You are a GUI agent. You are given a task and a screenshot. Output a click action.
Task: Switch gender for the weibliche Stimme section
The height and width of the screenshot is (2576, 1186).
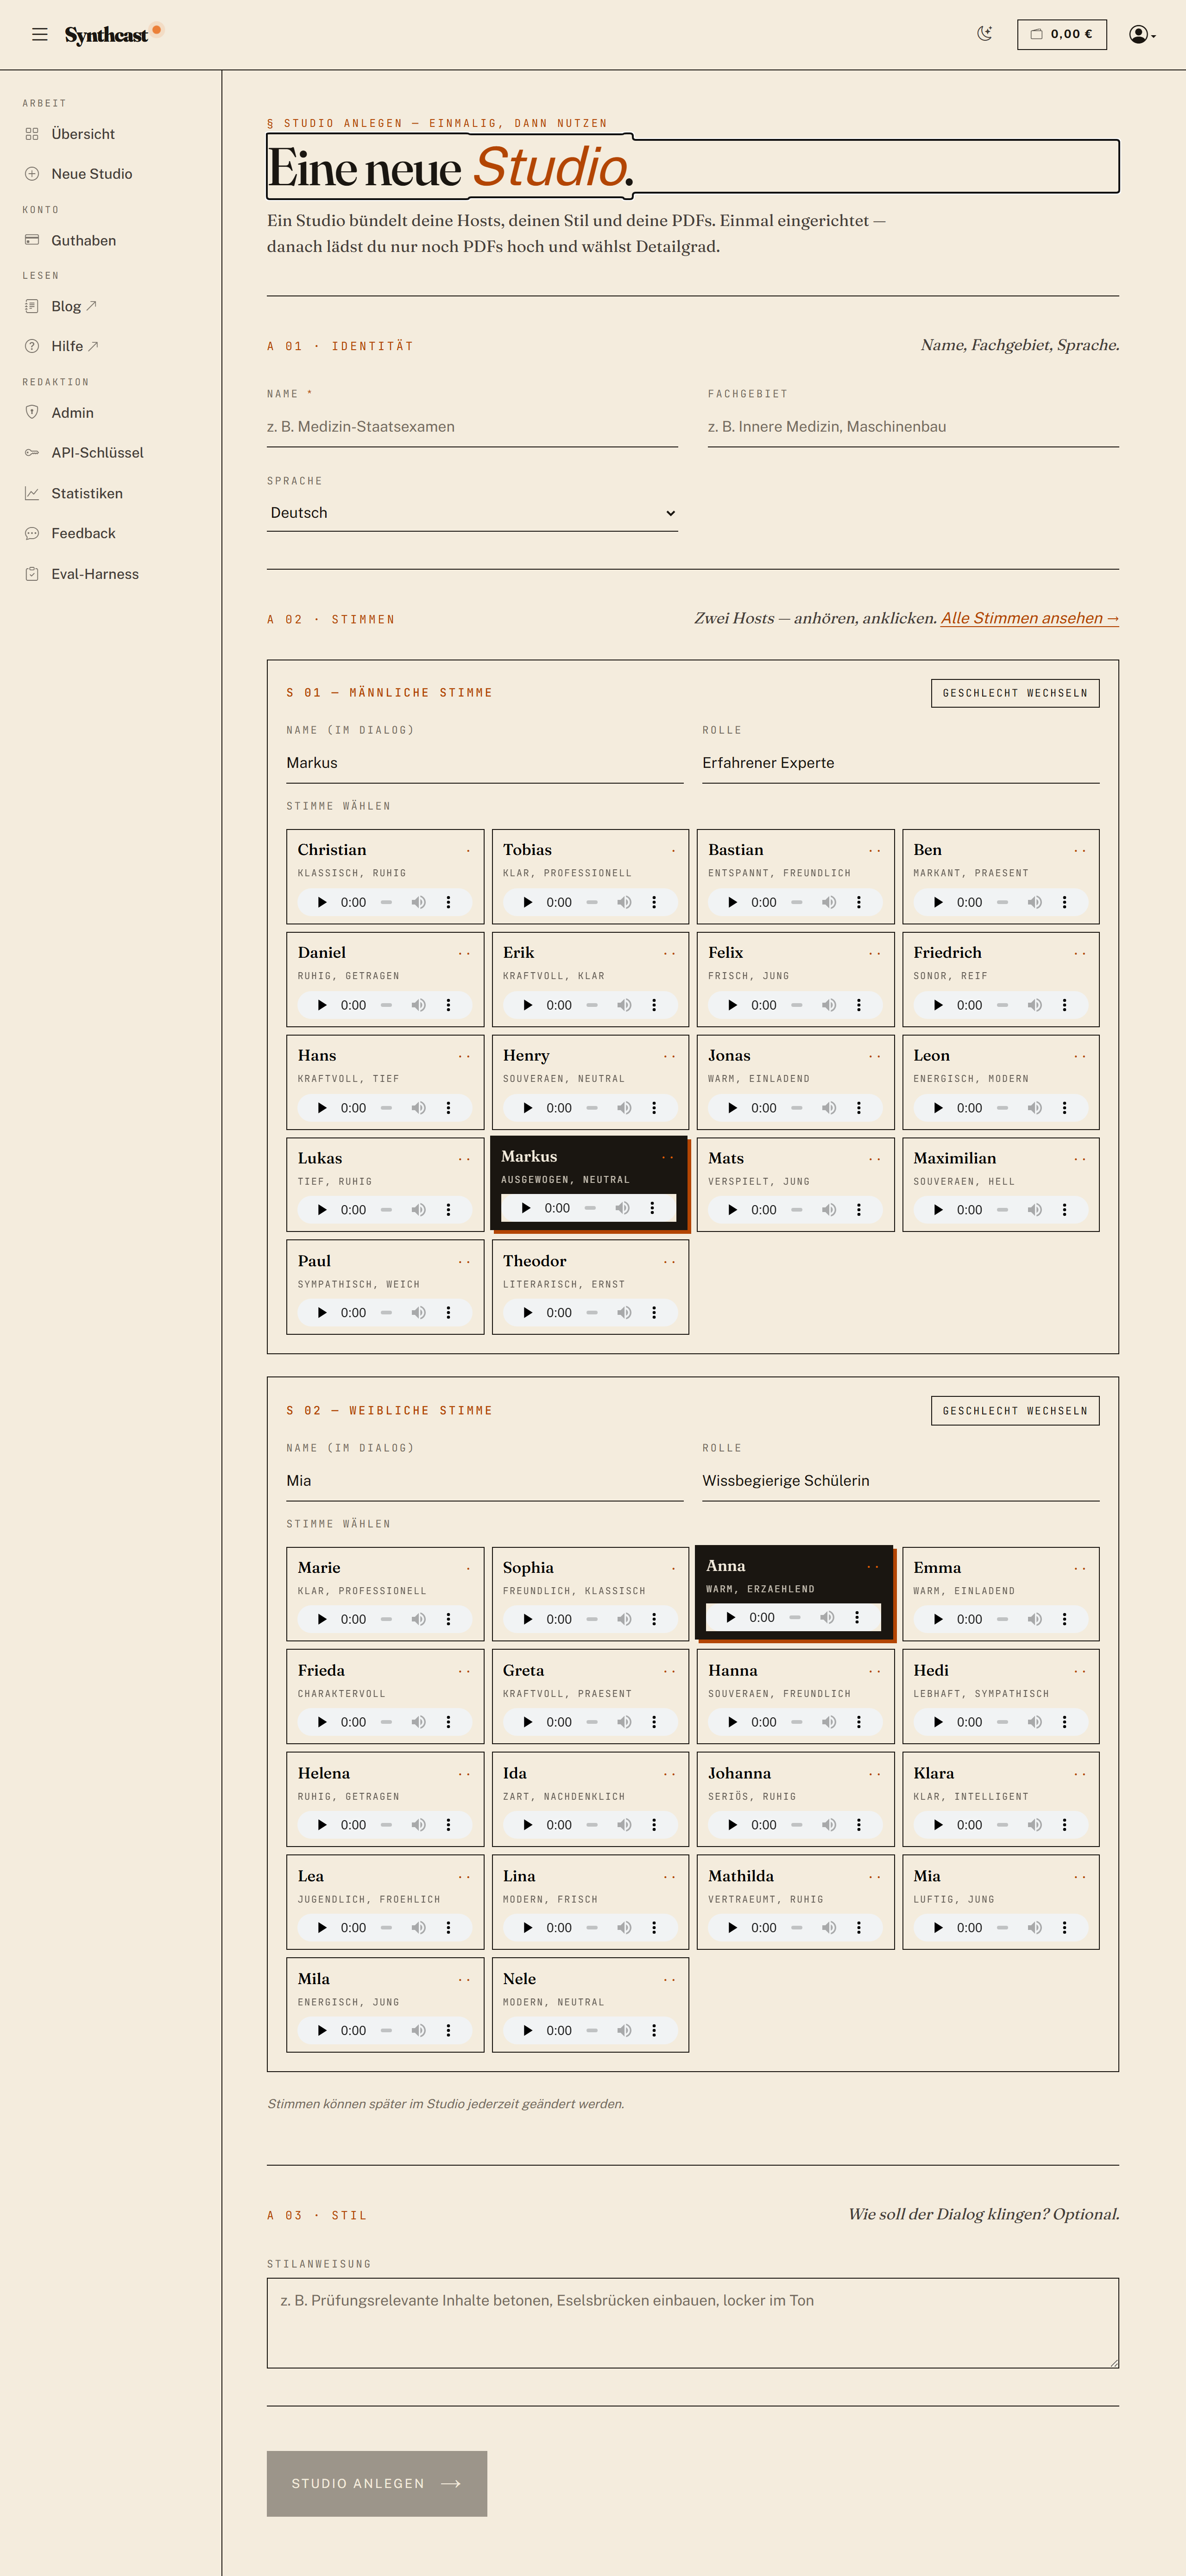(1015, 1411)
